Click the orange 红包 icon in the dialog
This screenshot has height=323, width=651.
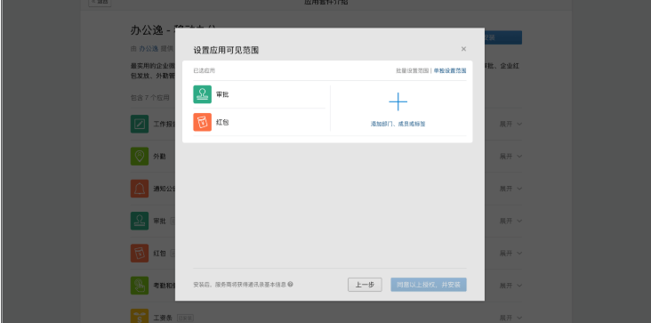click(x=202, y=122)
